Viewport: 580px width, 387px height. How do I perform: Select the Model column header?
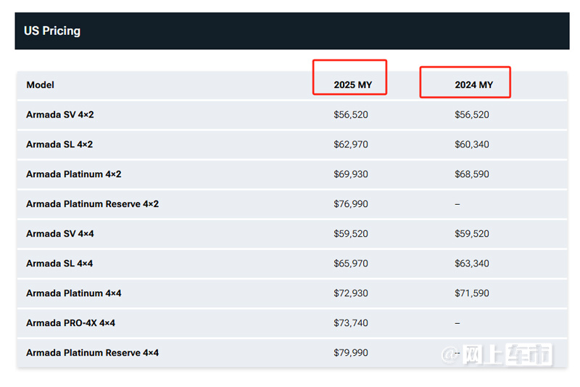(x=41, y=85)
